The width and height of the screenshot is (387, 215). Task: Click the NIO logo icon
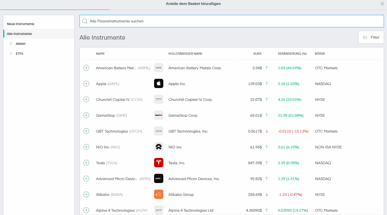(159, 147)
